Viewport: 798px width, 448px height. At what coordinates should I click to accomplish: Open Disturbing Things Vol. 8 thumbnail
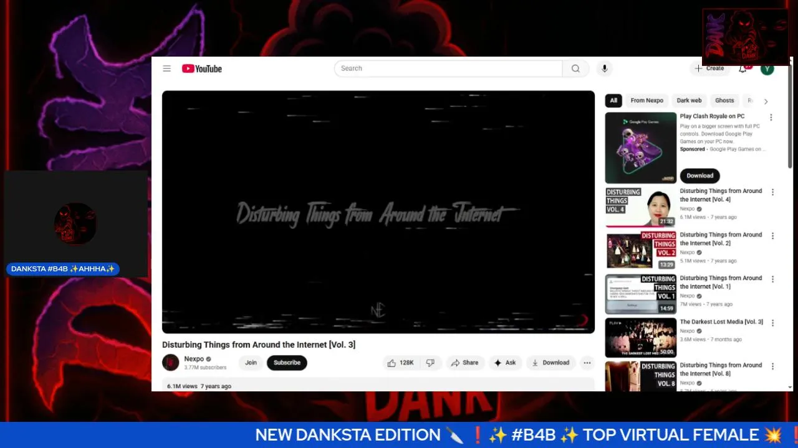(640, 376)
